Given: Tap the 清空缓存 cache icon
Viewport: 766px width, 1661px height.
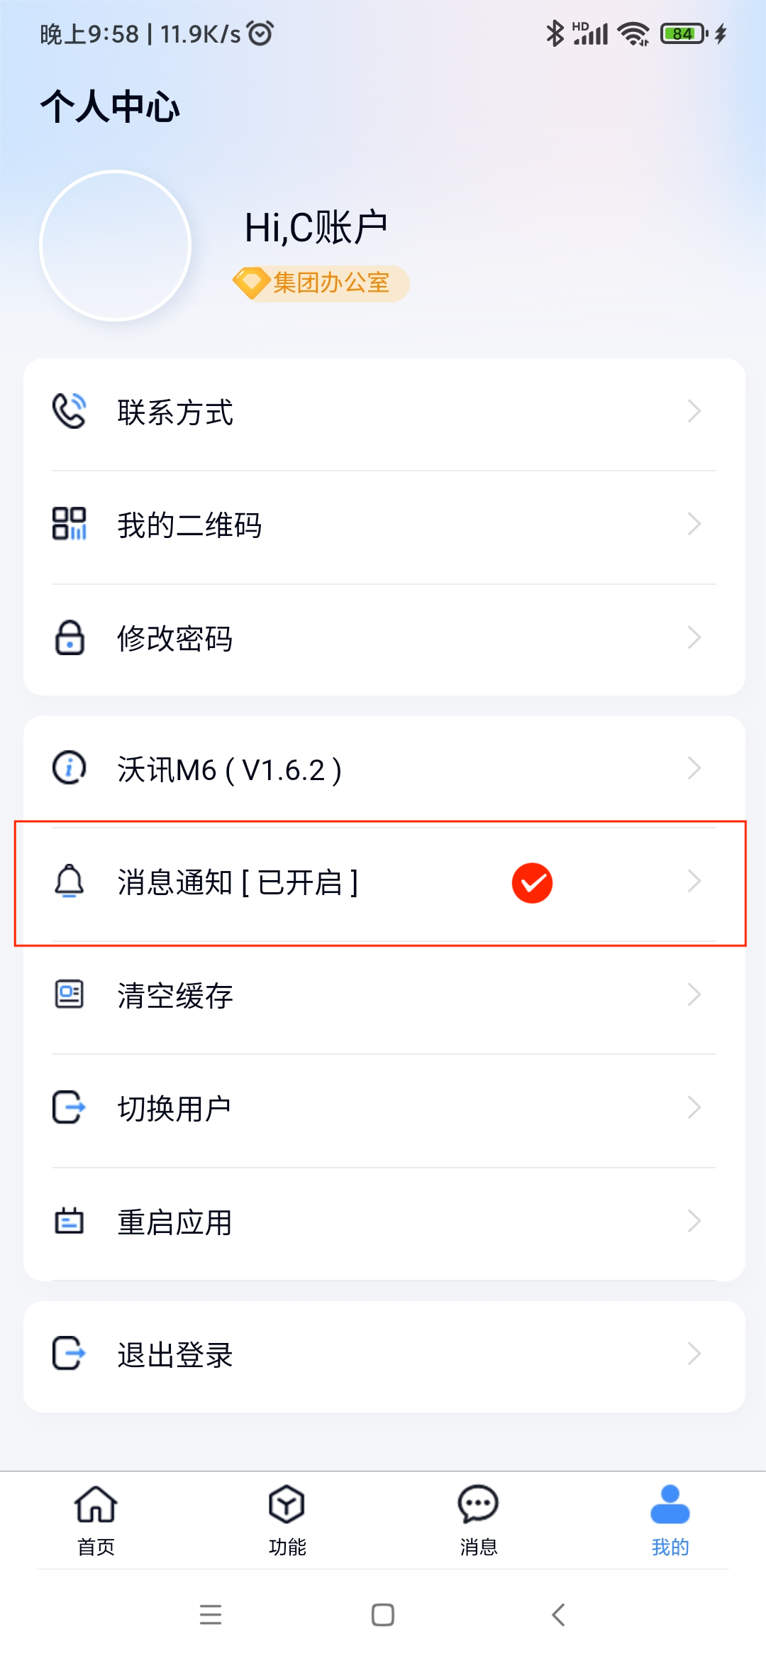Looking at the screenshot, I should 70,994.
